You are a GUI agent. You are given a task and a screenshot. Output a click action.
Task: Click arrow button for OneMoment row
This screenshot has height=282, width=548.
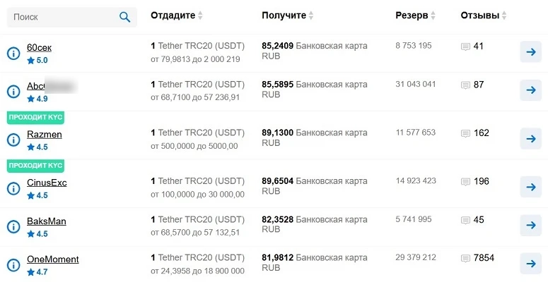tap(530, 264)
